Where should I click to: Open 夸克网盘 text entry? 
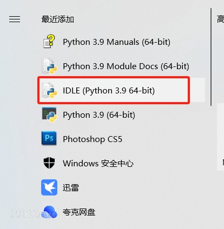coord(79,212)
